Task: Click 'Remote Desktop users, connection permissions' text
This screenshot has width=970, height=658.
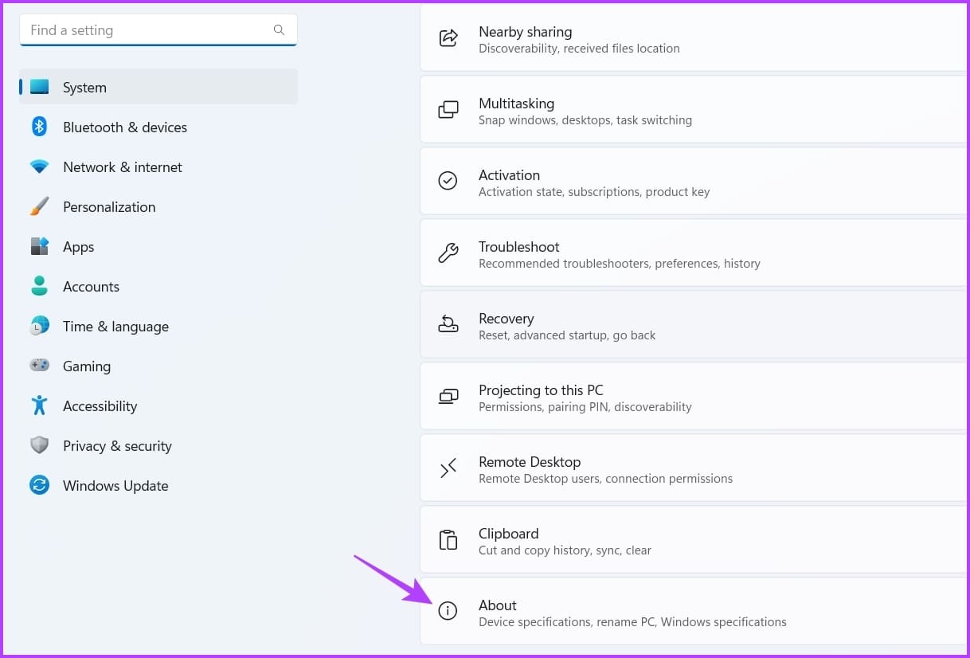Action: coord(605,479)
